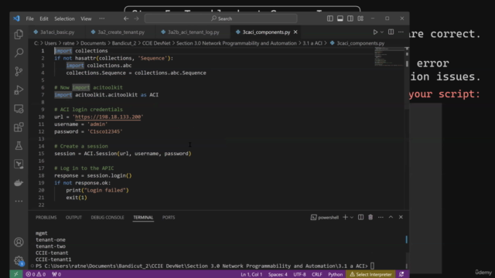Toggle the primary side bar layout
The width and height of the screenshot is (495, 278).
330,19
